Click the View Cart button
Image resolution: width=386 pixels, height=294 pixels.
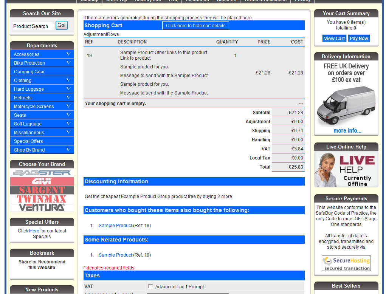click(x=334, y=39)
